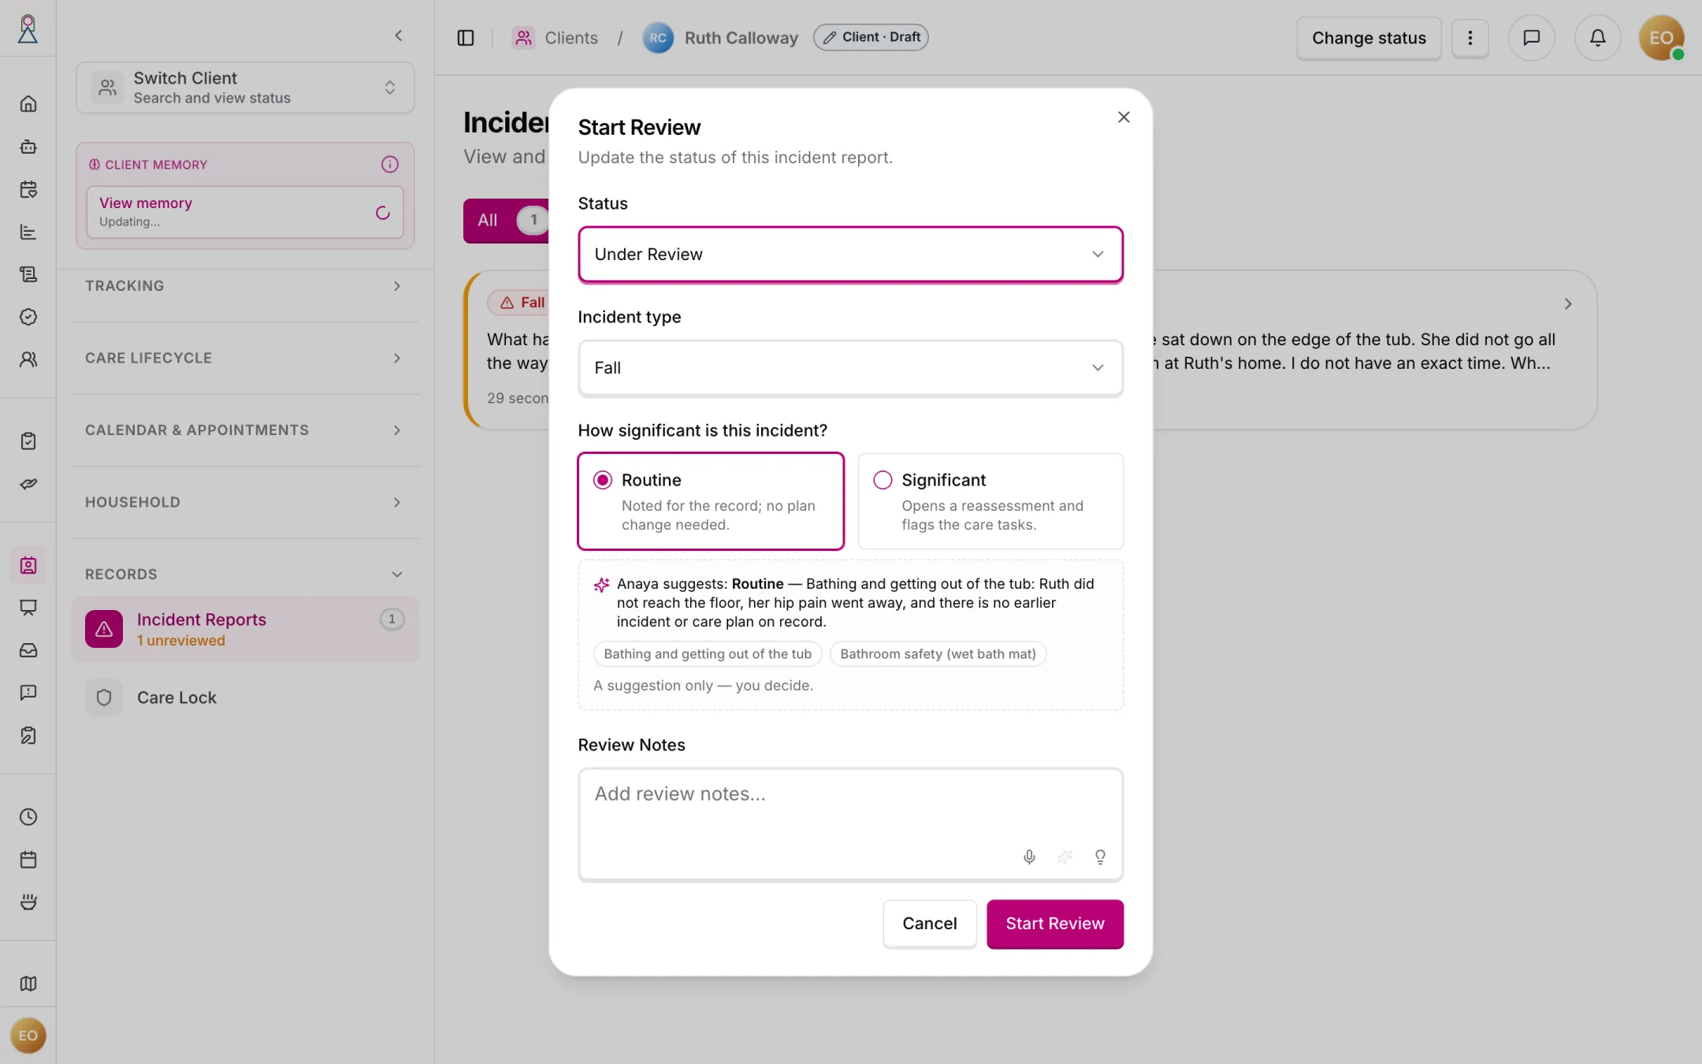Toggle the sidebar panel icon
The image size is (1702, 1064).
pyautogui.click(x=466, y=38)
